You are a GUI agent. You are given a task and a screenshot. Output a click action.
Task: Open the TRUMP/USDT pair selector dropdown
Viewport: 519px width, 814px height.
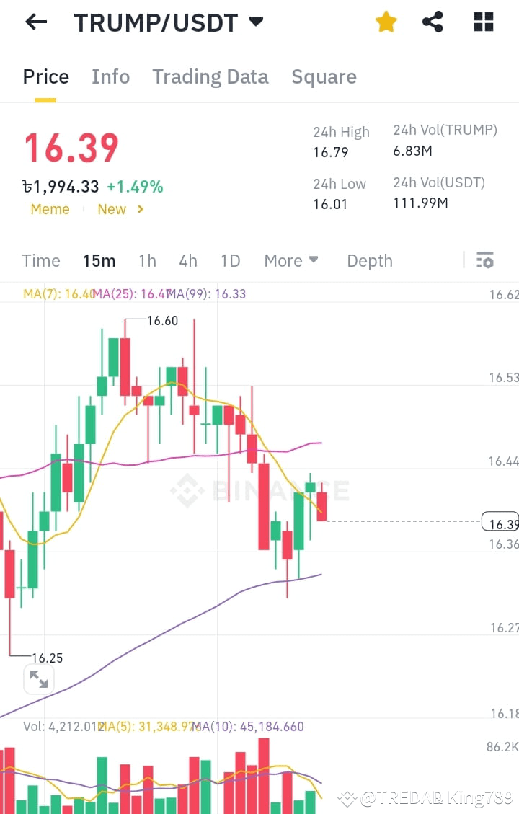click(256, 22)
